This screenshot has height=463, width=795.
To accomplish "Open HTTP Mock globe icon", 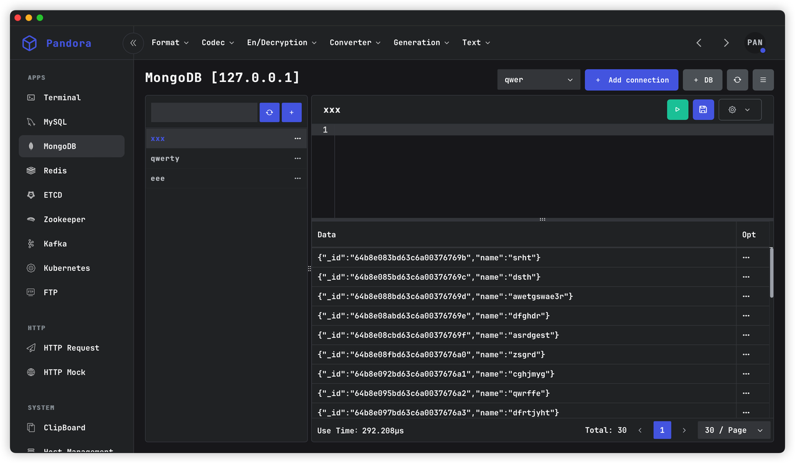I will point(31,372).
